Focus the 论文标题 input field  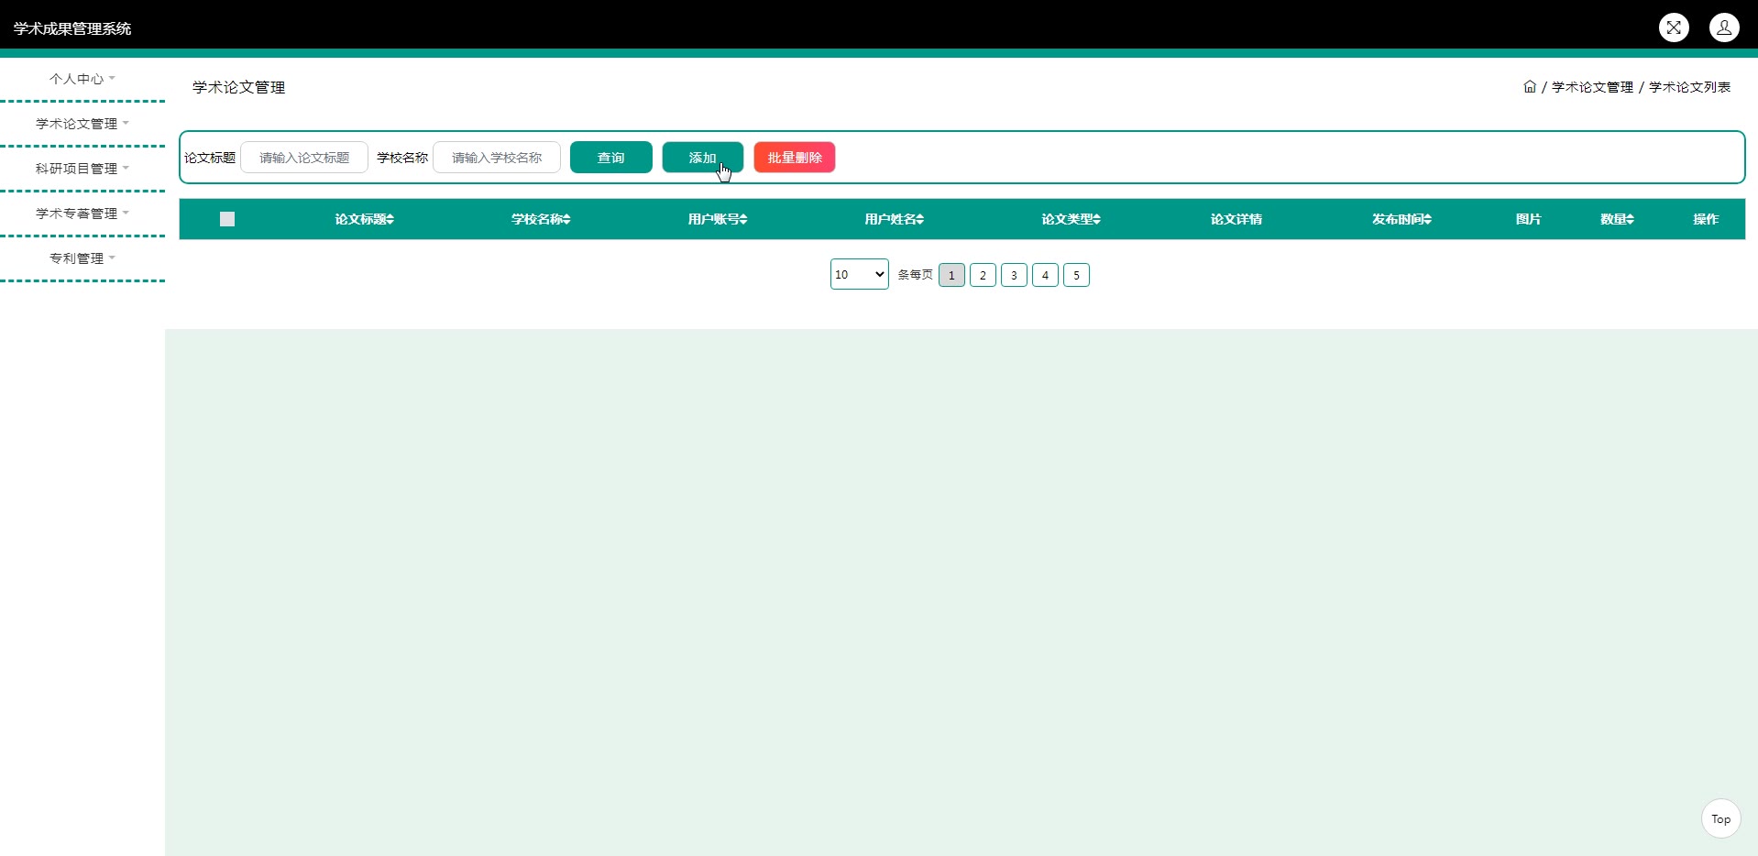click(x=304, y=158)
